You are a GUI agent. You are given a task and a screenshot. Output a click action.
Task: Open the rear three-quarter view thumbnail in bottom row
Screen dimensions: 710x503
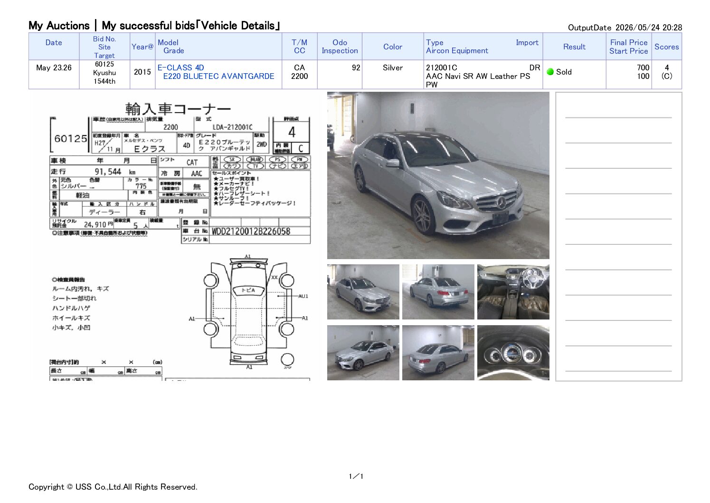(x=438, y=353)
